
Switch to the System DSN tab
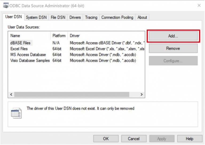[36, 17]
